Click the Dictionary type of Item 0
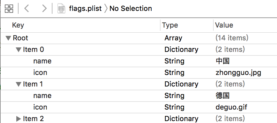277x123 pixels. pyautogui.click(x=181, y=50)
